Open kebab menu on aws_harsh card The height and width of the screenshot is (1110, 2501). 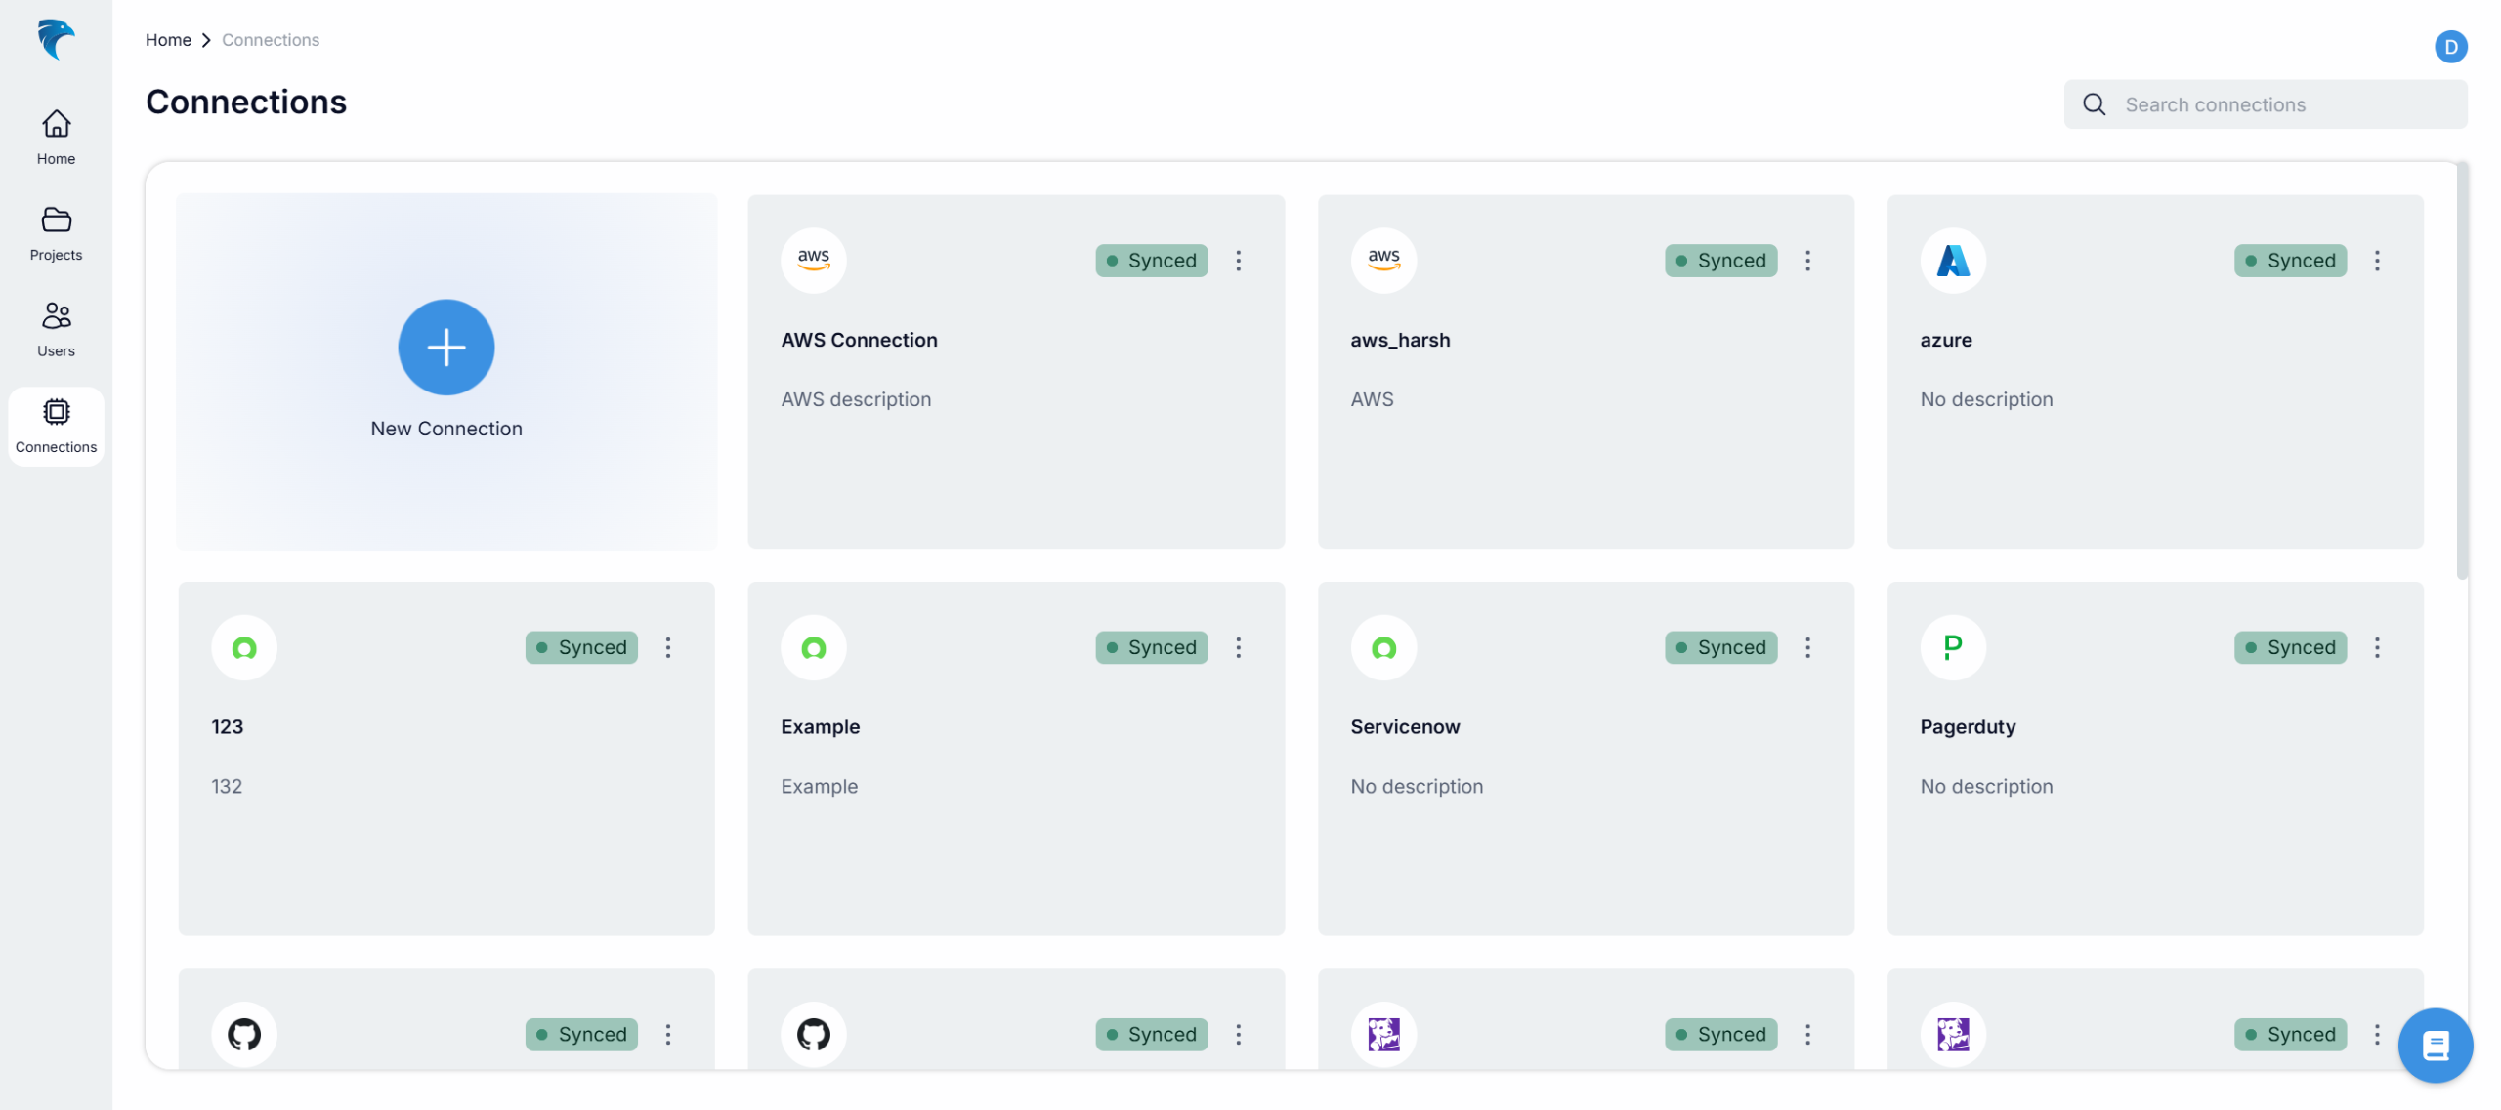tap(1807, 261)
